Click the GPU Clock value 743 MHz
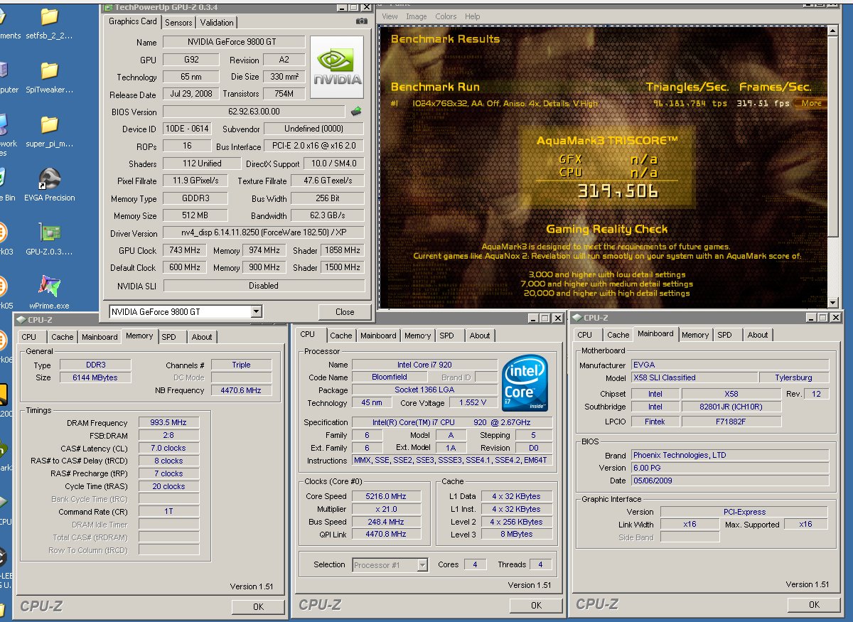Viewport: 853px width, 622px height. 185,250
